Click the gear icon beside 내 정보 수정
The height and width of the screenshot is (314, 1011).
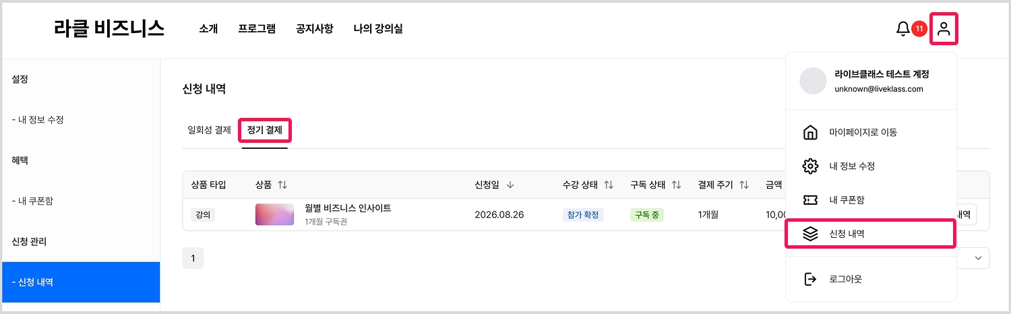tap(810, 166)
